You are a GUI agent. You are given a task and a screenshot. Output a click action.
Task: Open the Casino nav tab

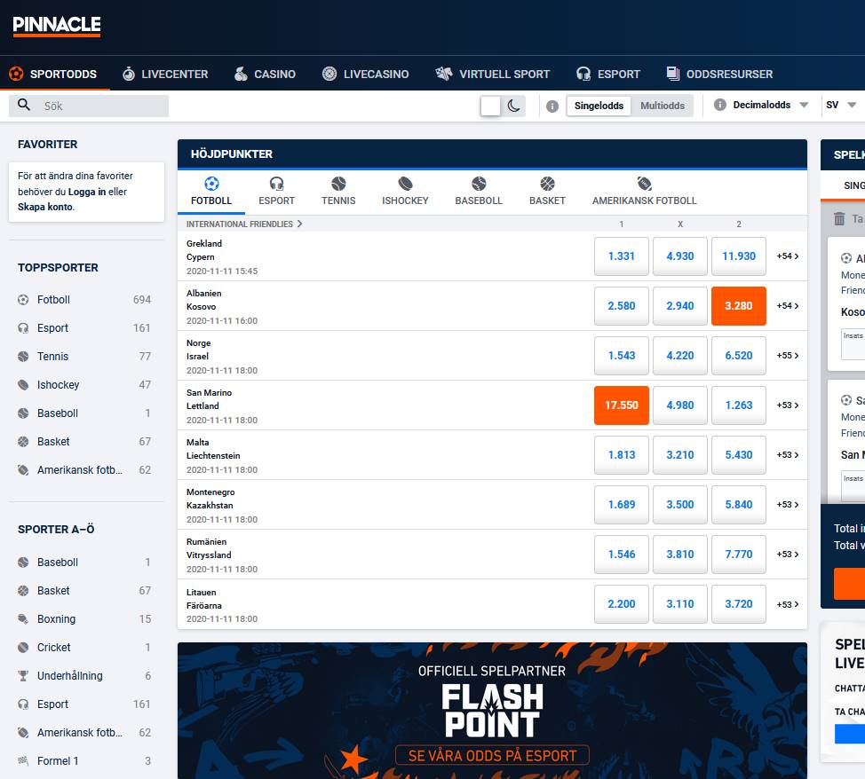point(266,74)
